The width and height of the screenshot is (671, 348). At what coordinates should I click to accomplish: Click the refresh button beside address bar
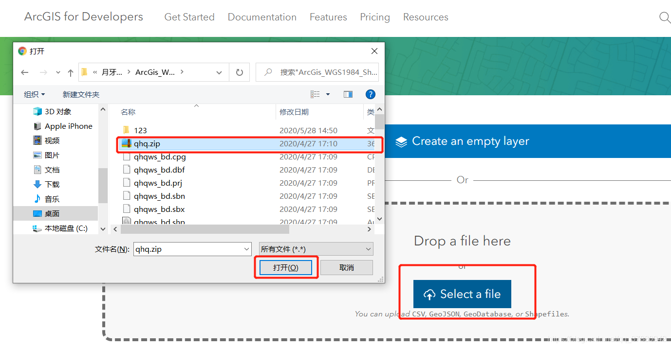point(239,72)
